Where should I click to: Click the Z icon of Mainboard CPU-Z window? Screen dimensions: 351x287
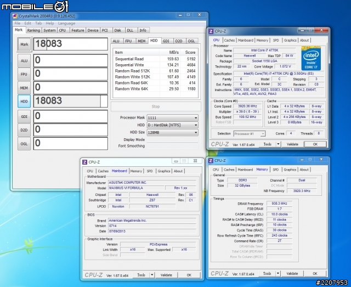click(84, 162)
